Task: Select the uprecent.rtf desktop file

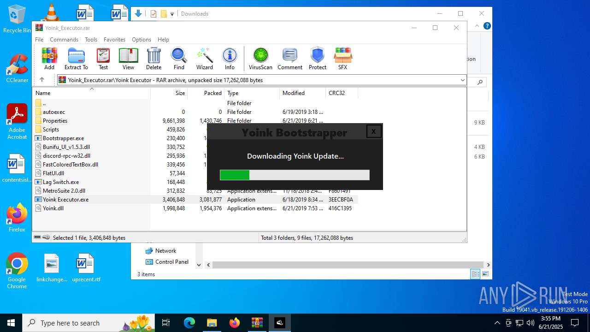Action: (x=86, y=267)
